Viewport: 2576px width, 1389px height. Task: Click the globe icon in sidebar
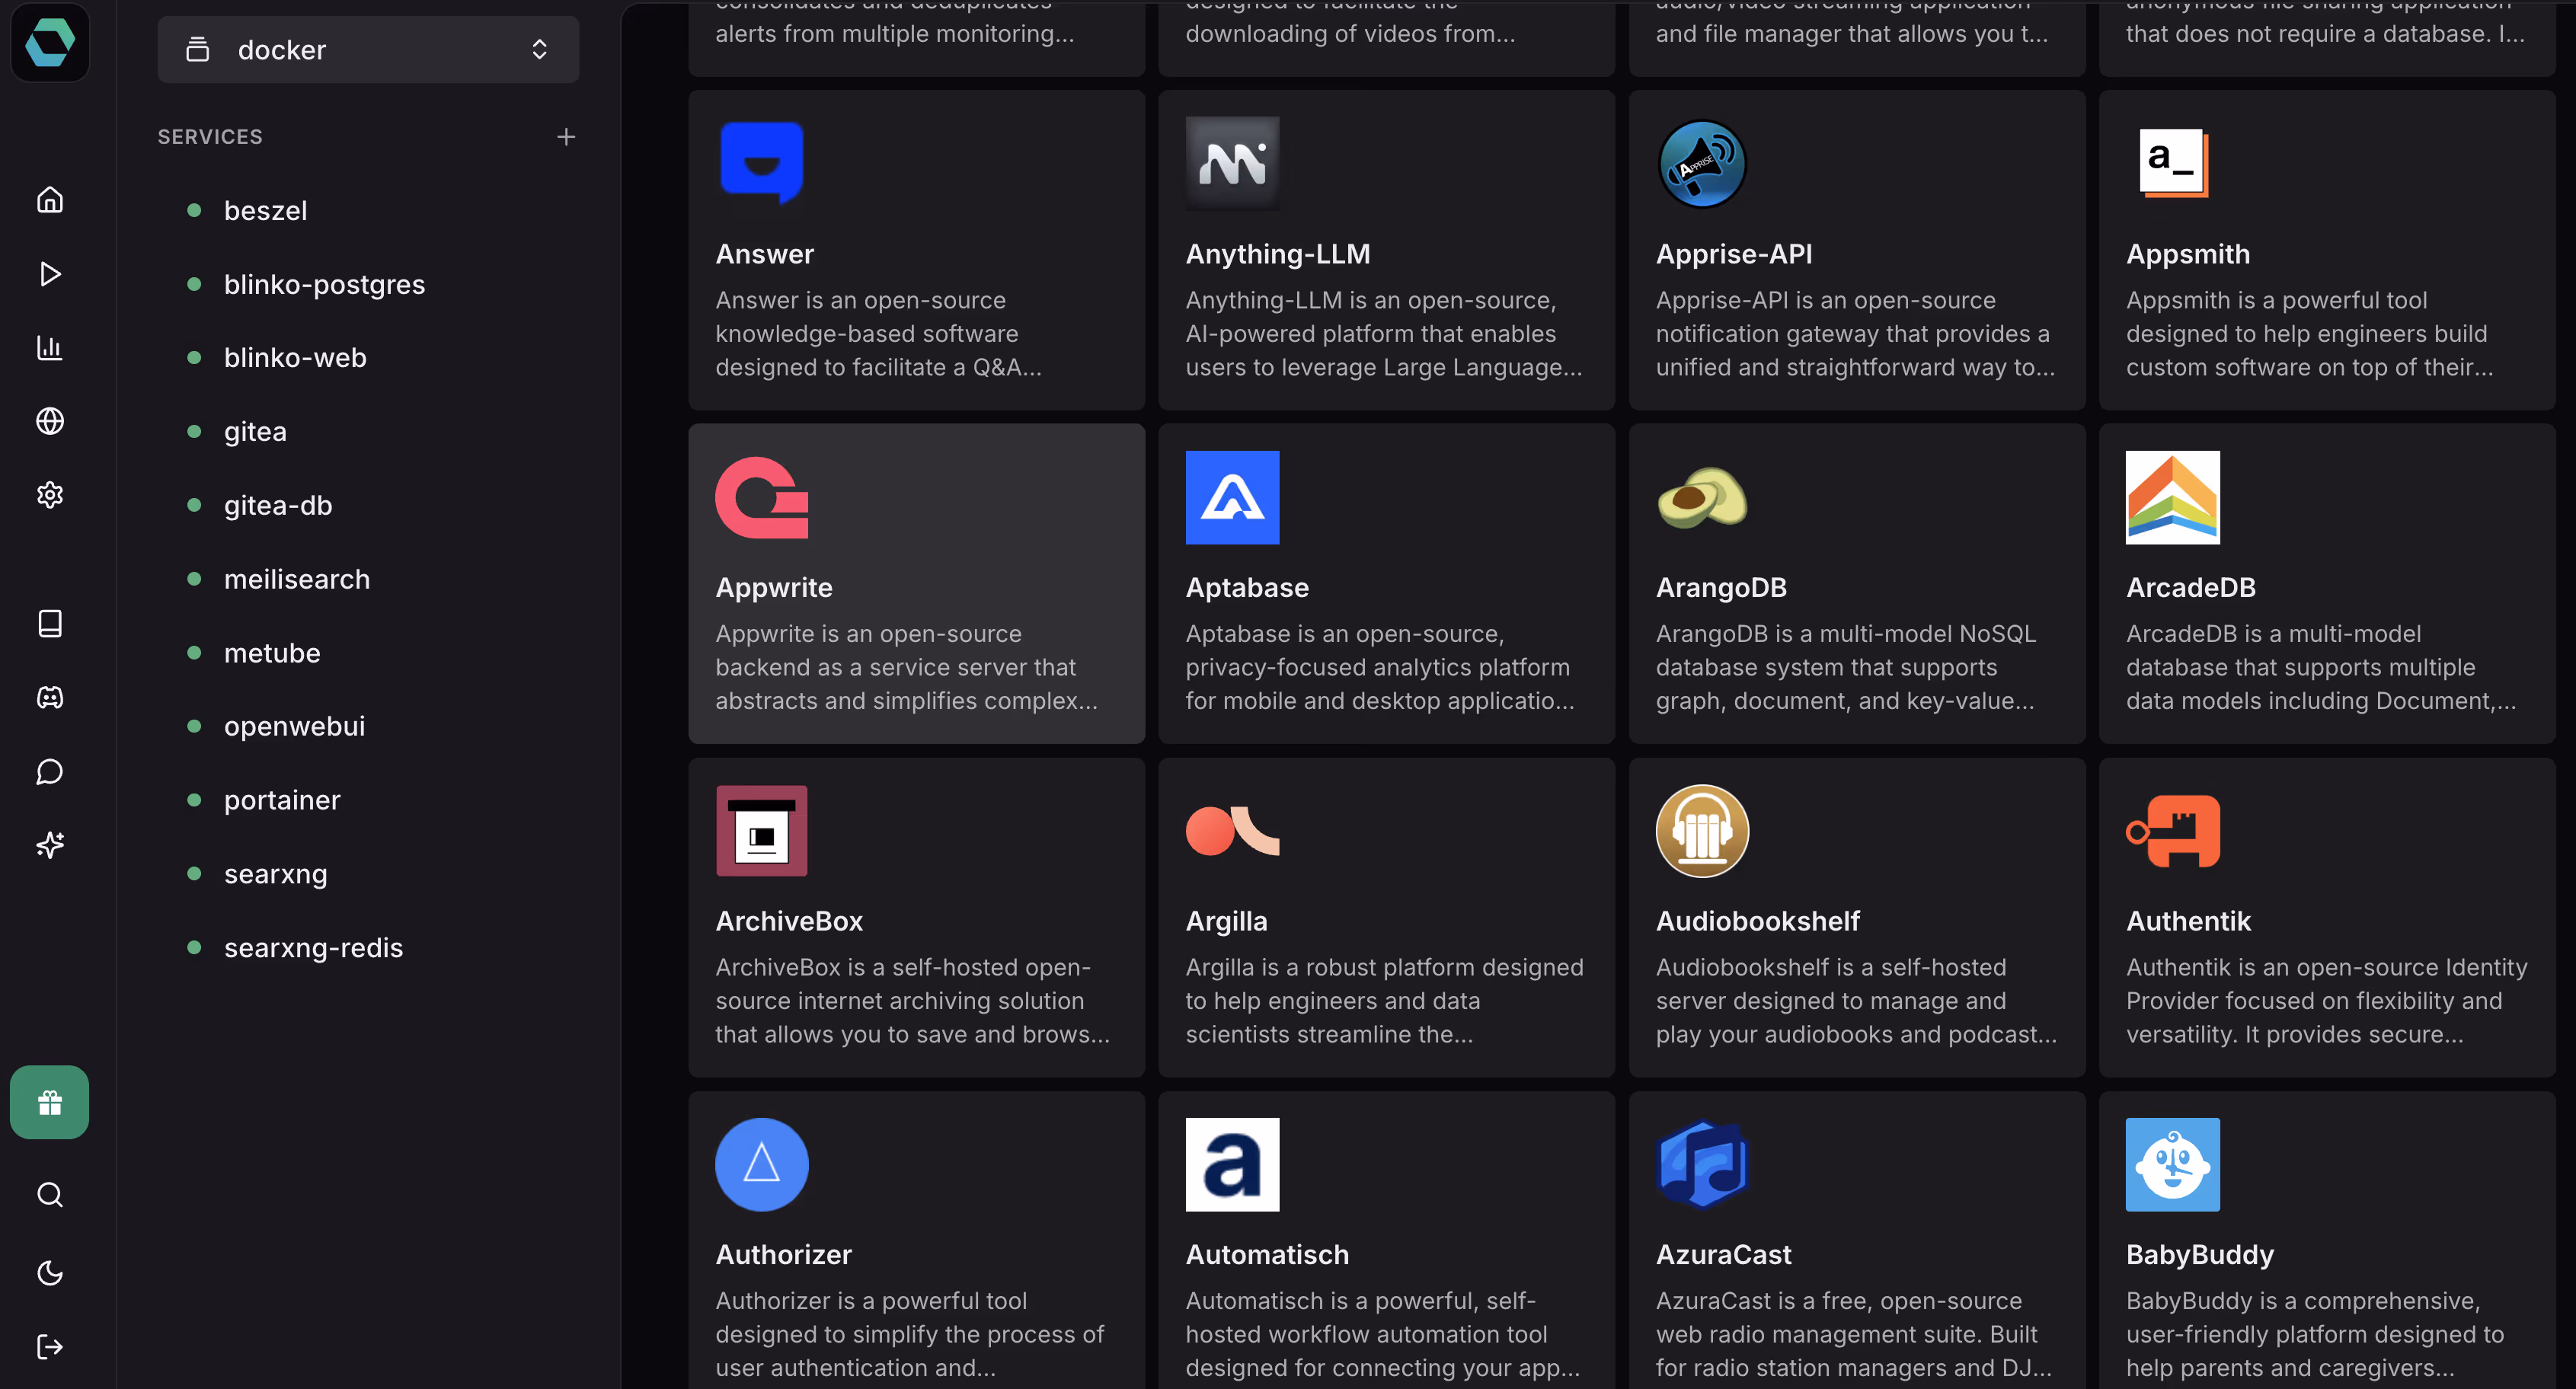click(50, 421)
